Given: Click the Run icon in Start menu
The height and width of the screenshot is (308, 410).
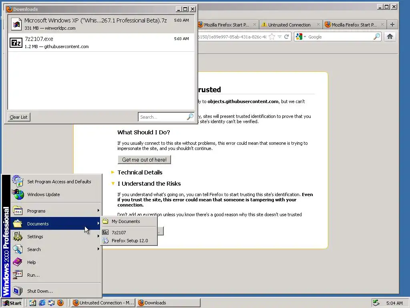Looking at the screenshot, I should point(18,275).
